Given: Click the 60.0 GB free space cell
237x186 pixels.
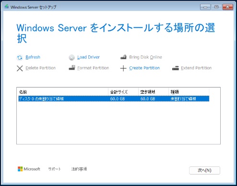Looking at the screenshot, I should tap(148, 99).
